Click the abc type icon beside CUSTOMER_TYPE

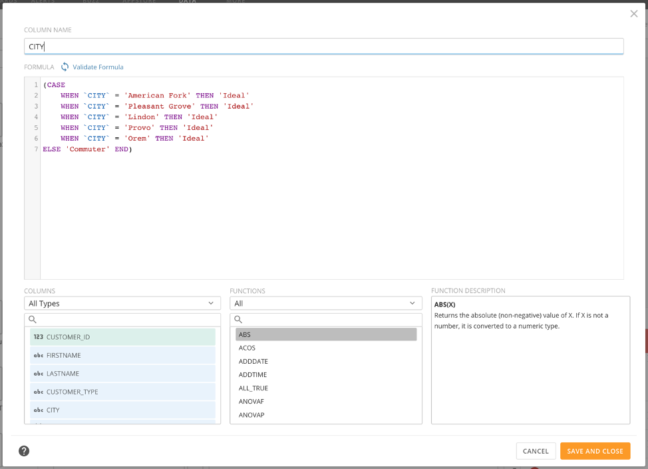point(39,392)
